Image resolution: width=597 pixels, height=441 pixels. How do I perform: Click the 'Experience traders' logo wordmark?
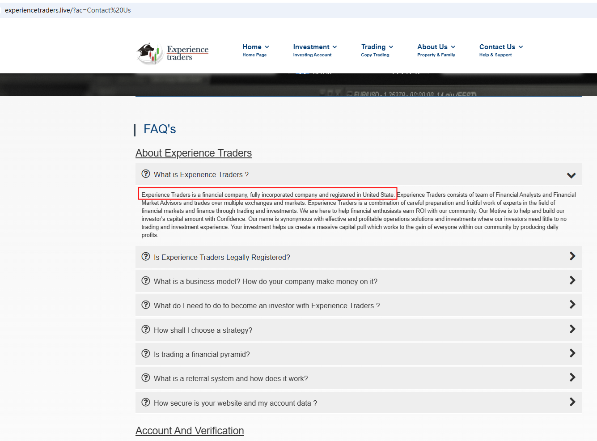coord(188,53)
